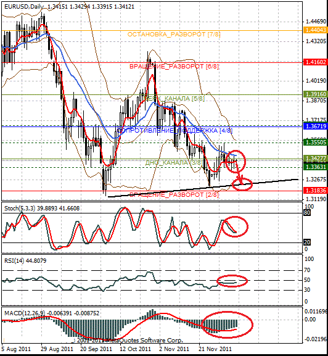The height and width of the screenshot is (356, 328).
Task: Click the 1.31190 price scale value
Action: click(x=316, y=199)
